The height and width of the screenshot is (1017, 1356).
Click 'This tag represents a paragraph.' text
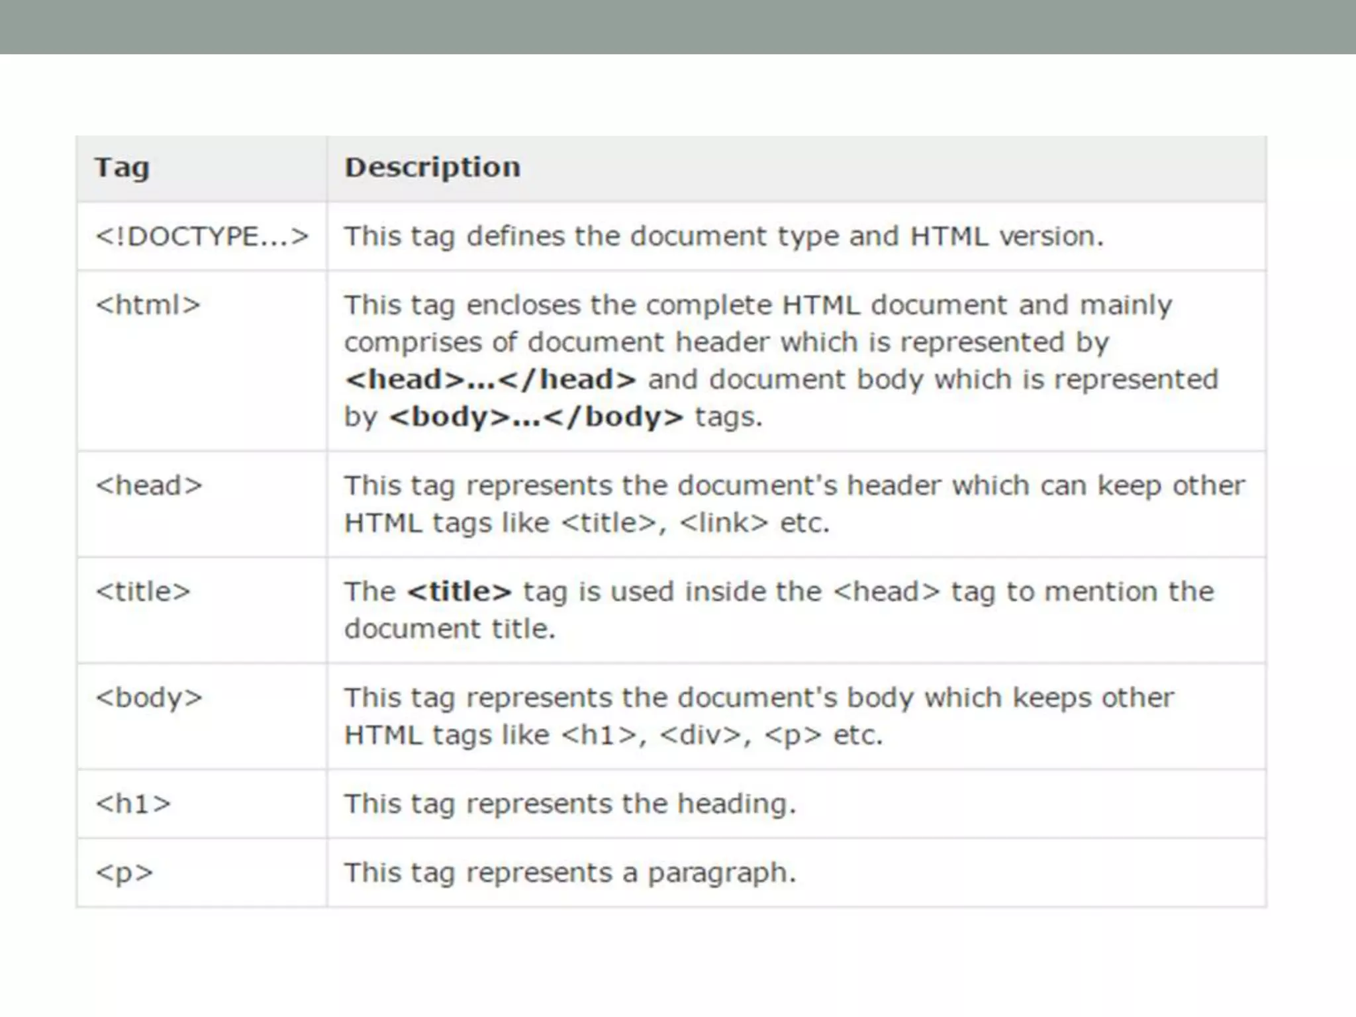point(569,873)
